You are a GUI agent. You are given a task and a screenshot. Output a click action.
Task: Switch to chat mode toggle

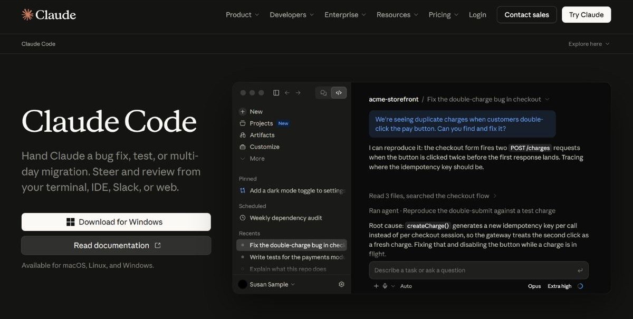click(323, 93)
